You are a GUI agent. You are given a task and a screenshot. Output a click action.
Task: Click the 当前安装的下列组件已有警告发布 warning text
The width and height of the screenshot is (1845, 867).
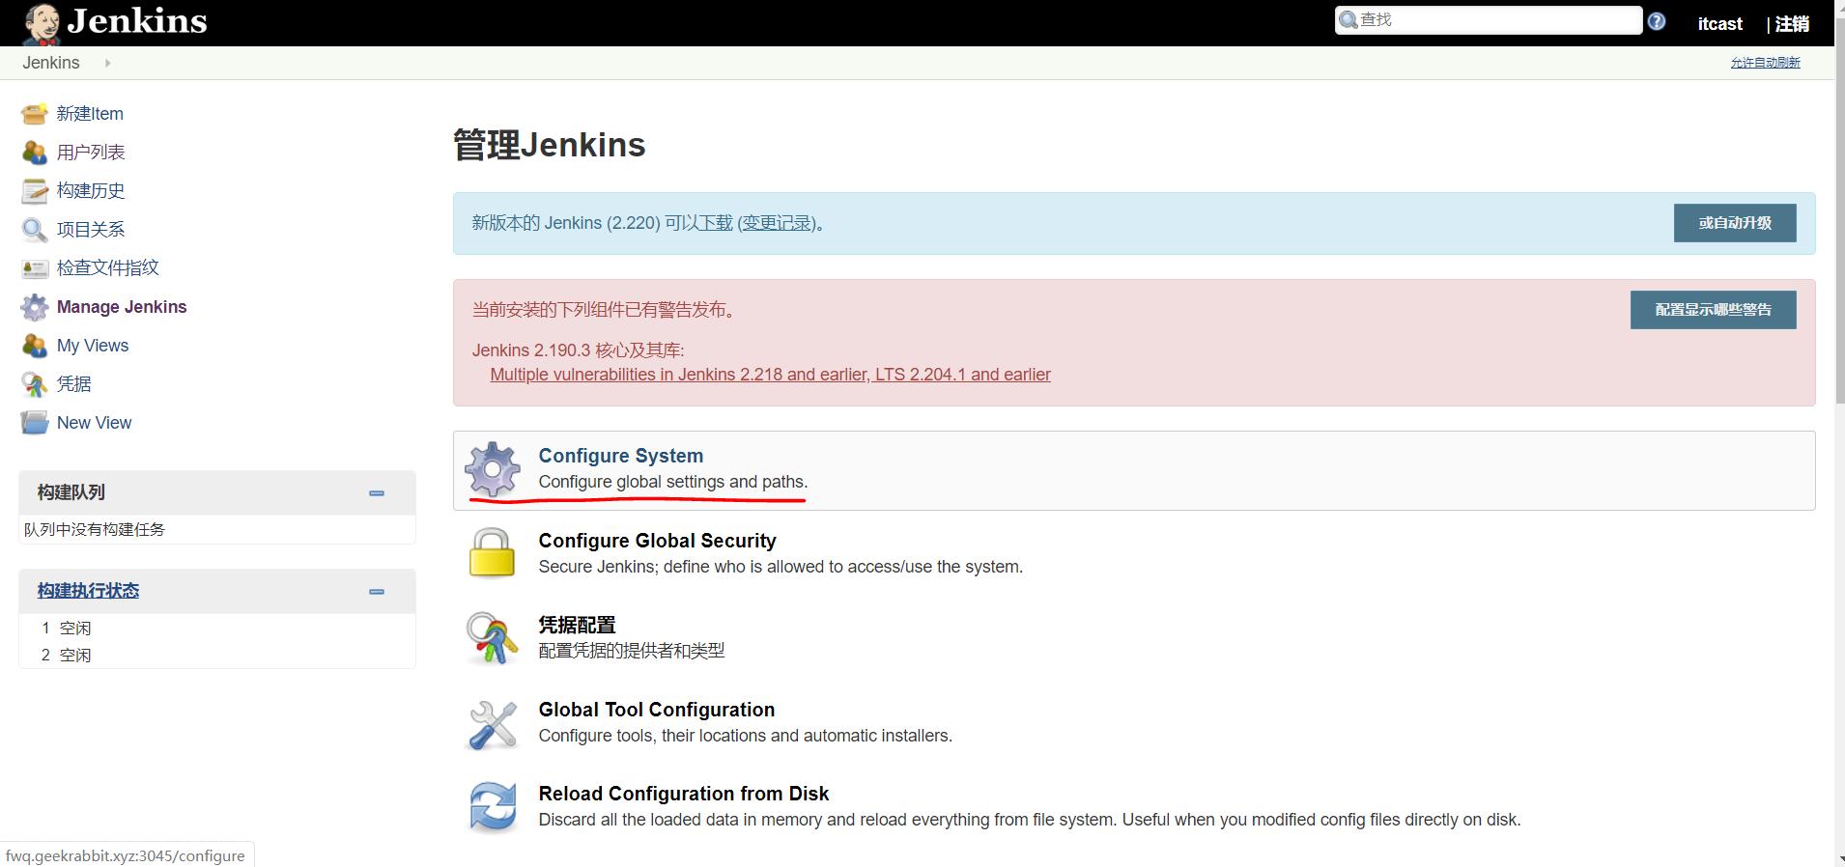click(606, 310)
